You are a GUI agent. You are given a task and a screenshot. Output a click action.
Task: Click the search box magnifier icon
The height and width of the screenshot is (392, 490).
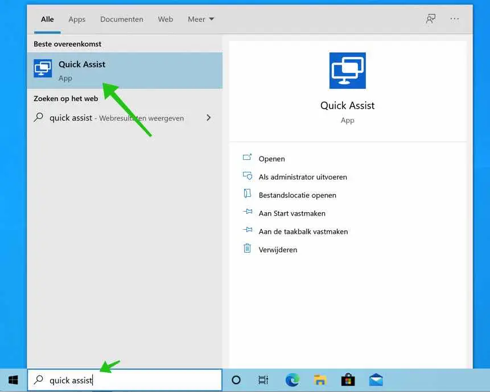pyautogui.click(x=39, y=379)
